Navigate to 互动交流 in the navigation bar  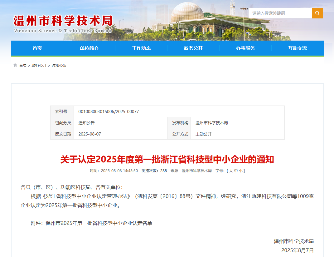coord(298,48)
